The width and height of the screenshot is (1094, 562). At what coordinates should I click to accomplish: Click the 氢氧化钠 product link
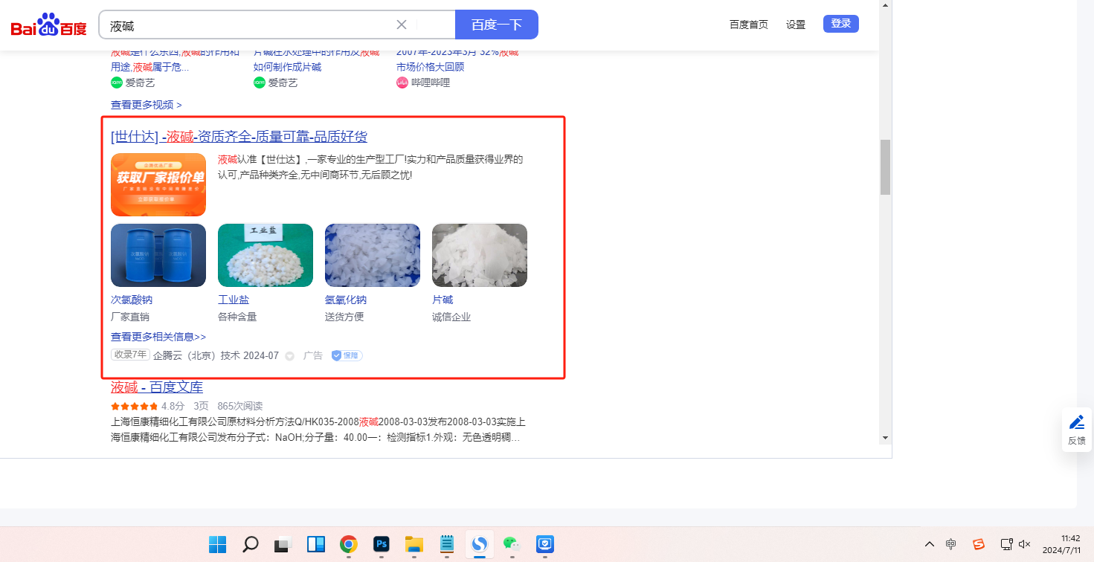[x=346, y=300]
